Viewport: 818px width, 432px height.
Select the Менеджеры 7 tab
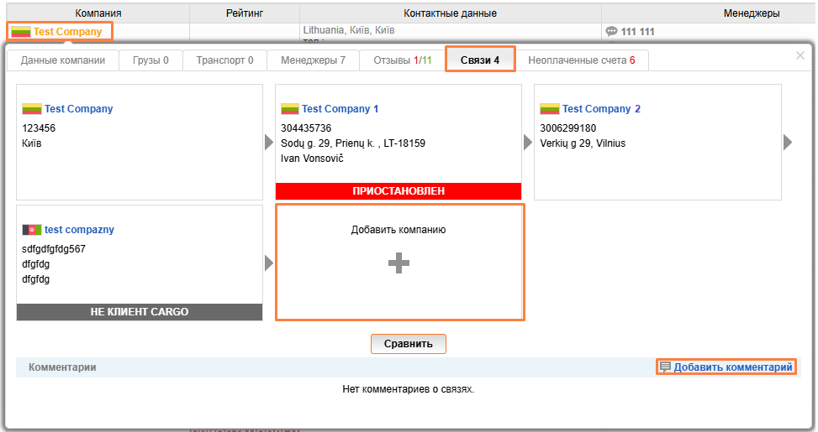313,60
